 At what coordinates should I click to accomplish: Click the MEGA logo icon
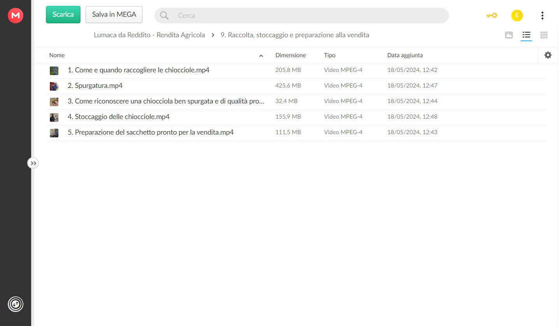click(x=16, y=16)
